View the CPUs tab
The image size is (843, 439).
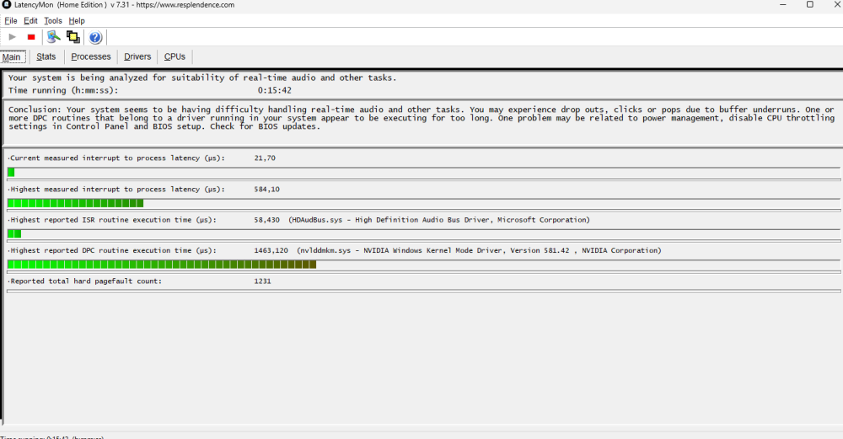click(175, 56)
